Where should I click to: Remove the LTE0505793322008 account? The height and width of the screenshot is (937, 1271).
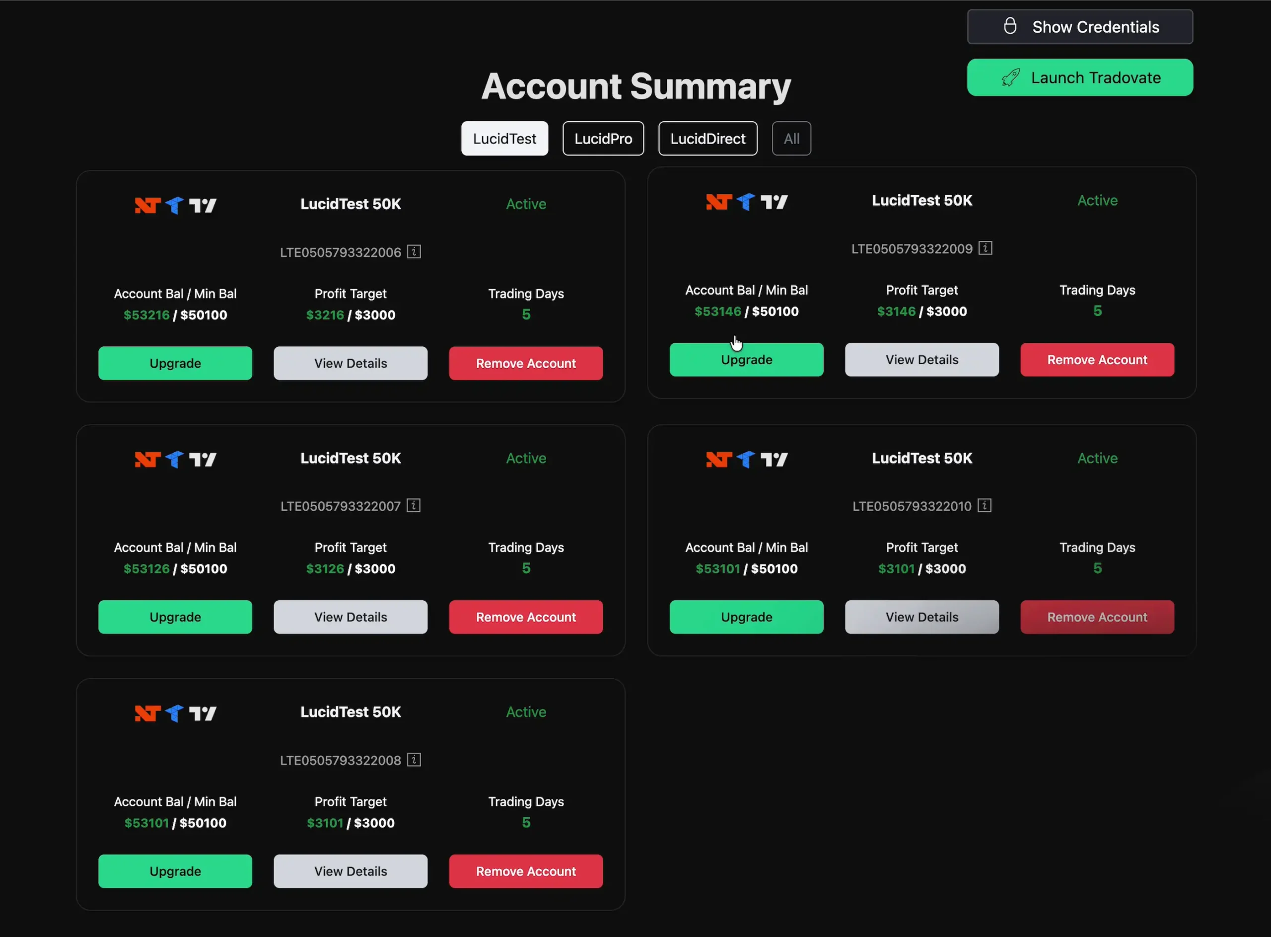pyautogui.click(x=525, y=870)
